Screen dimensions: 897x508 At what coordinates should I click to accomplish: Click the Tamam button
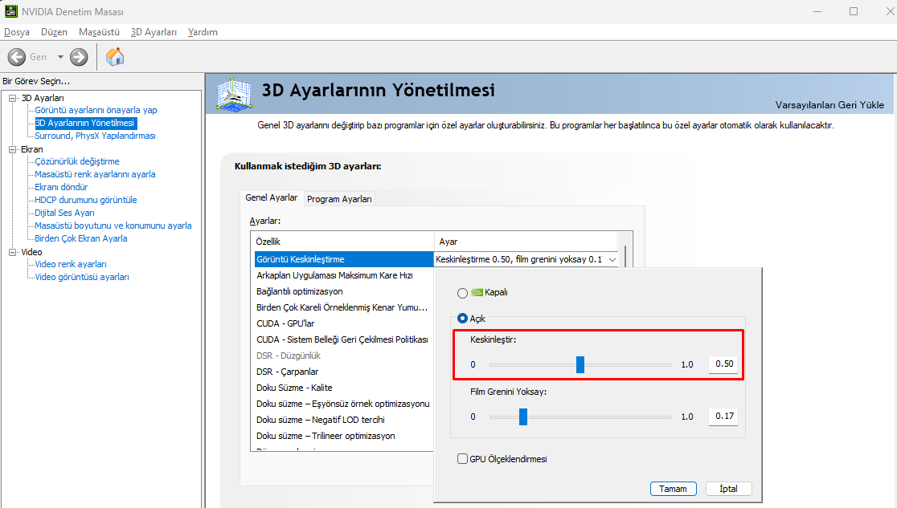point(673,489)
